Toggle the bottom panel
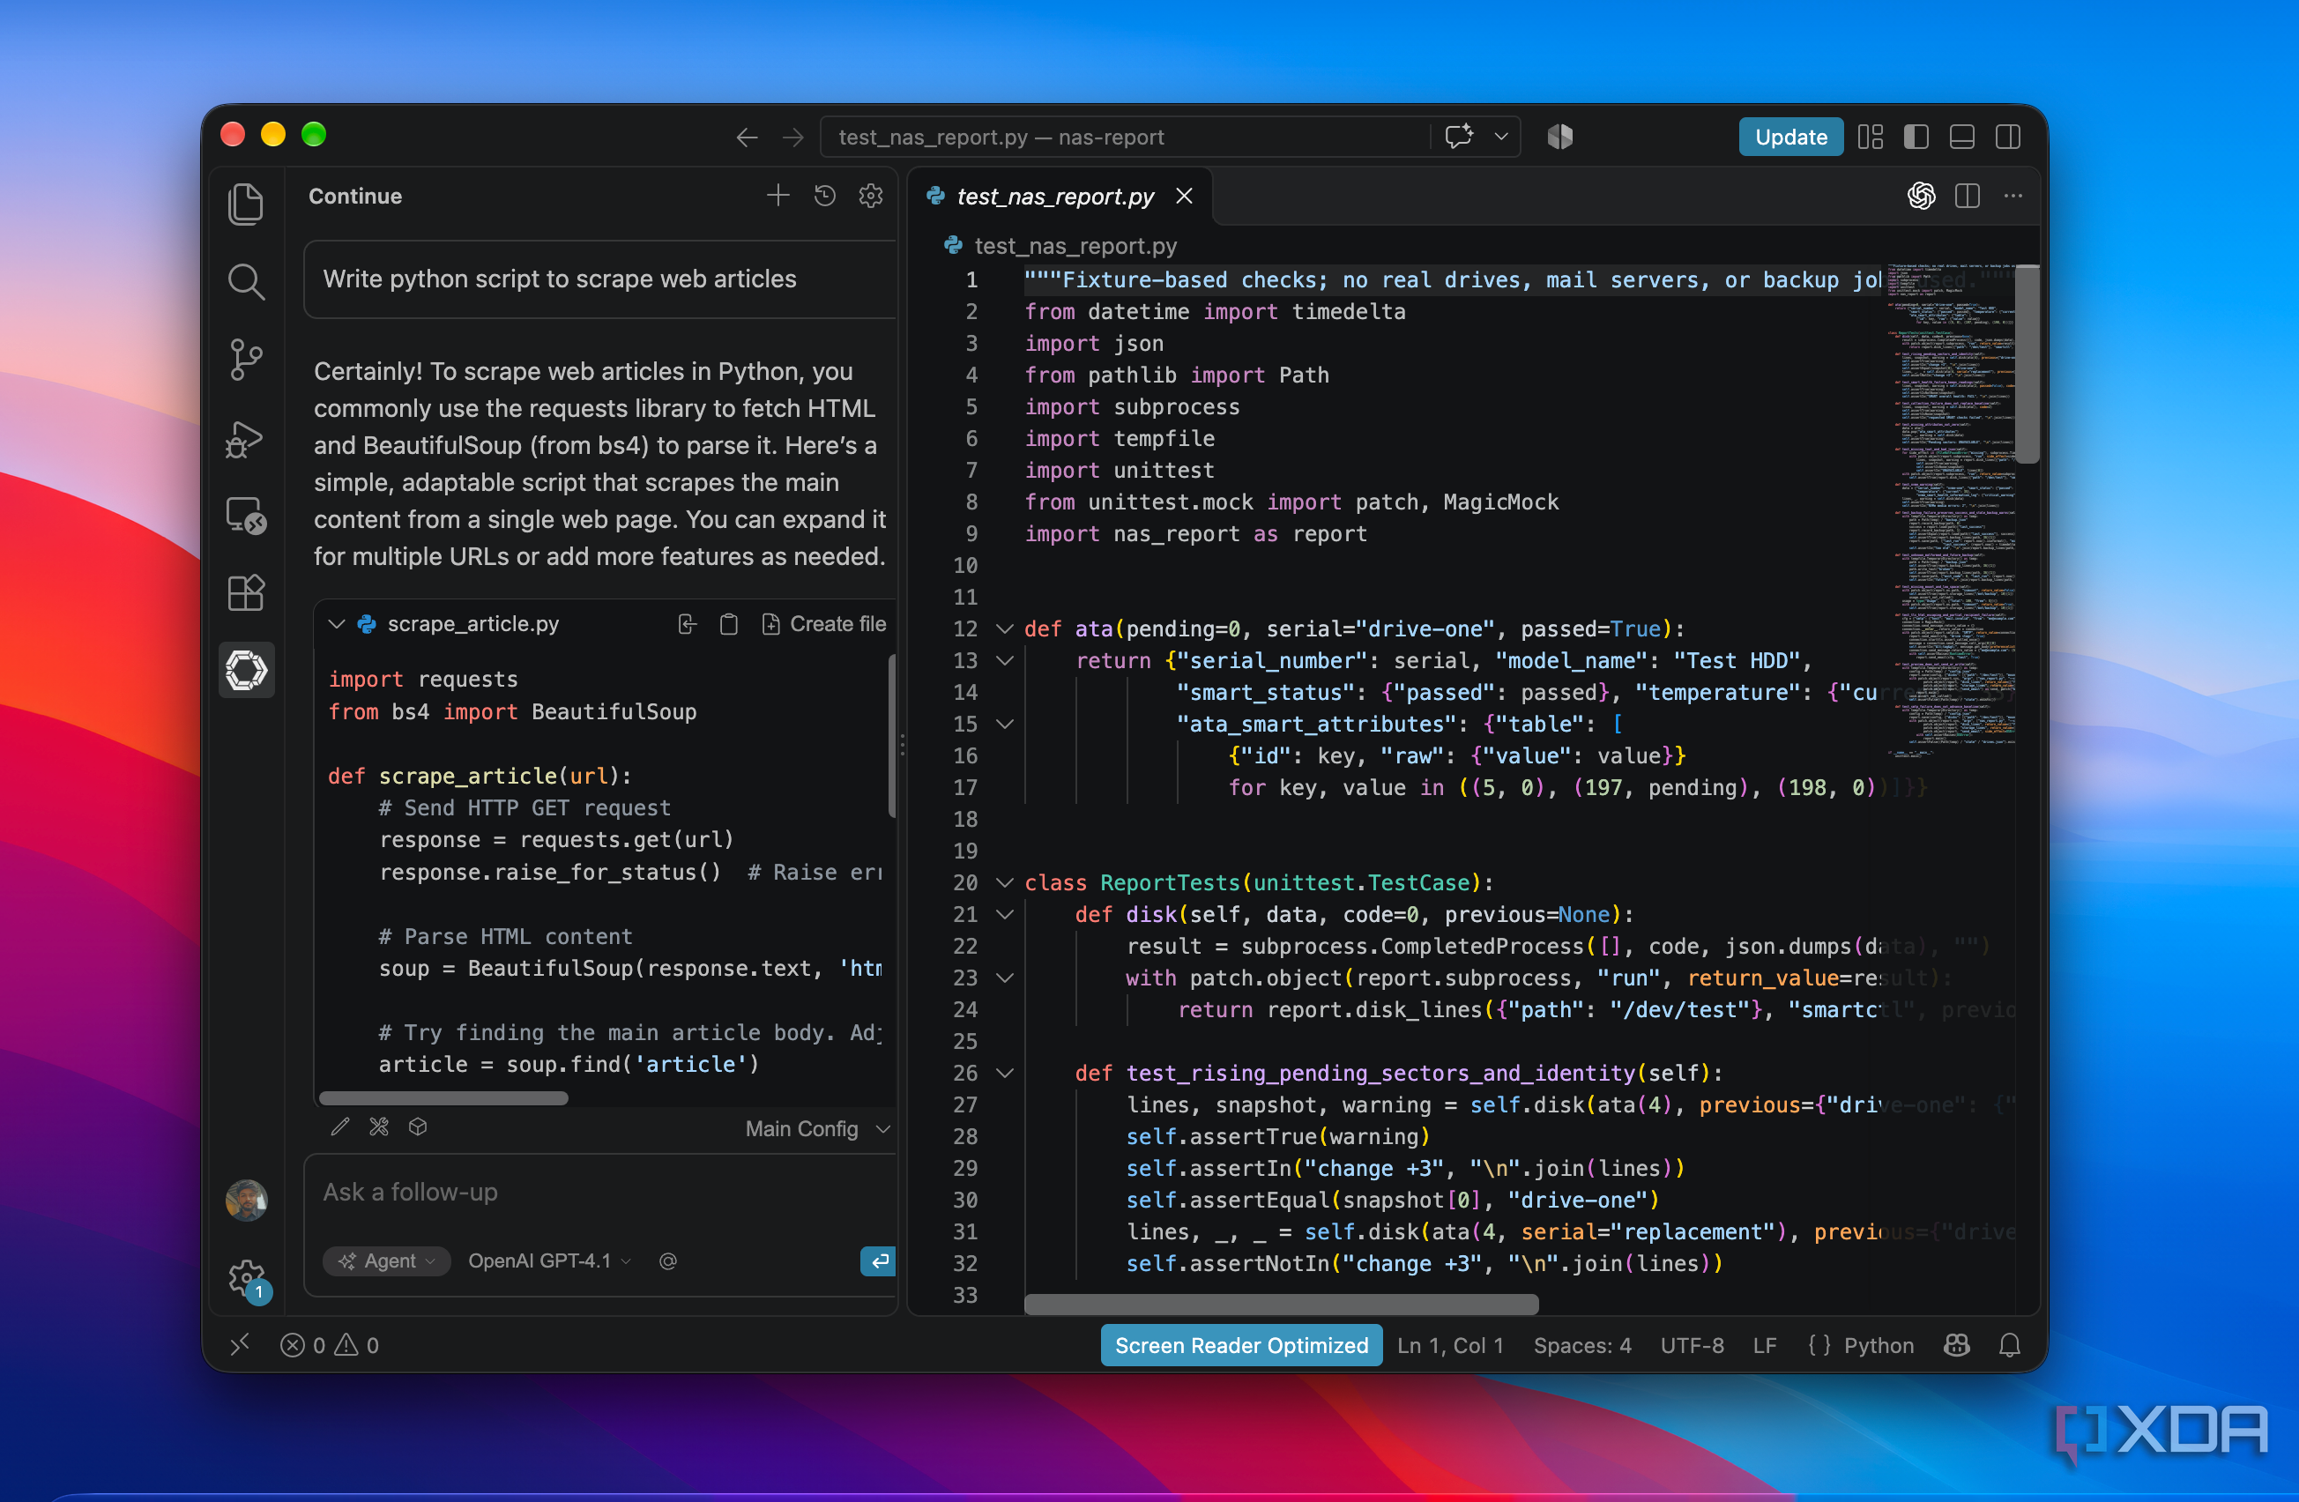Image resolution: width=2299 pixels, height=1502 pixels. 1962,138
